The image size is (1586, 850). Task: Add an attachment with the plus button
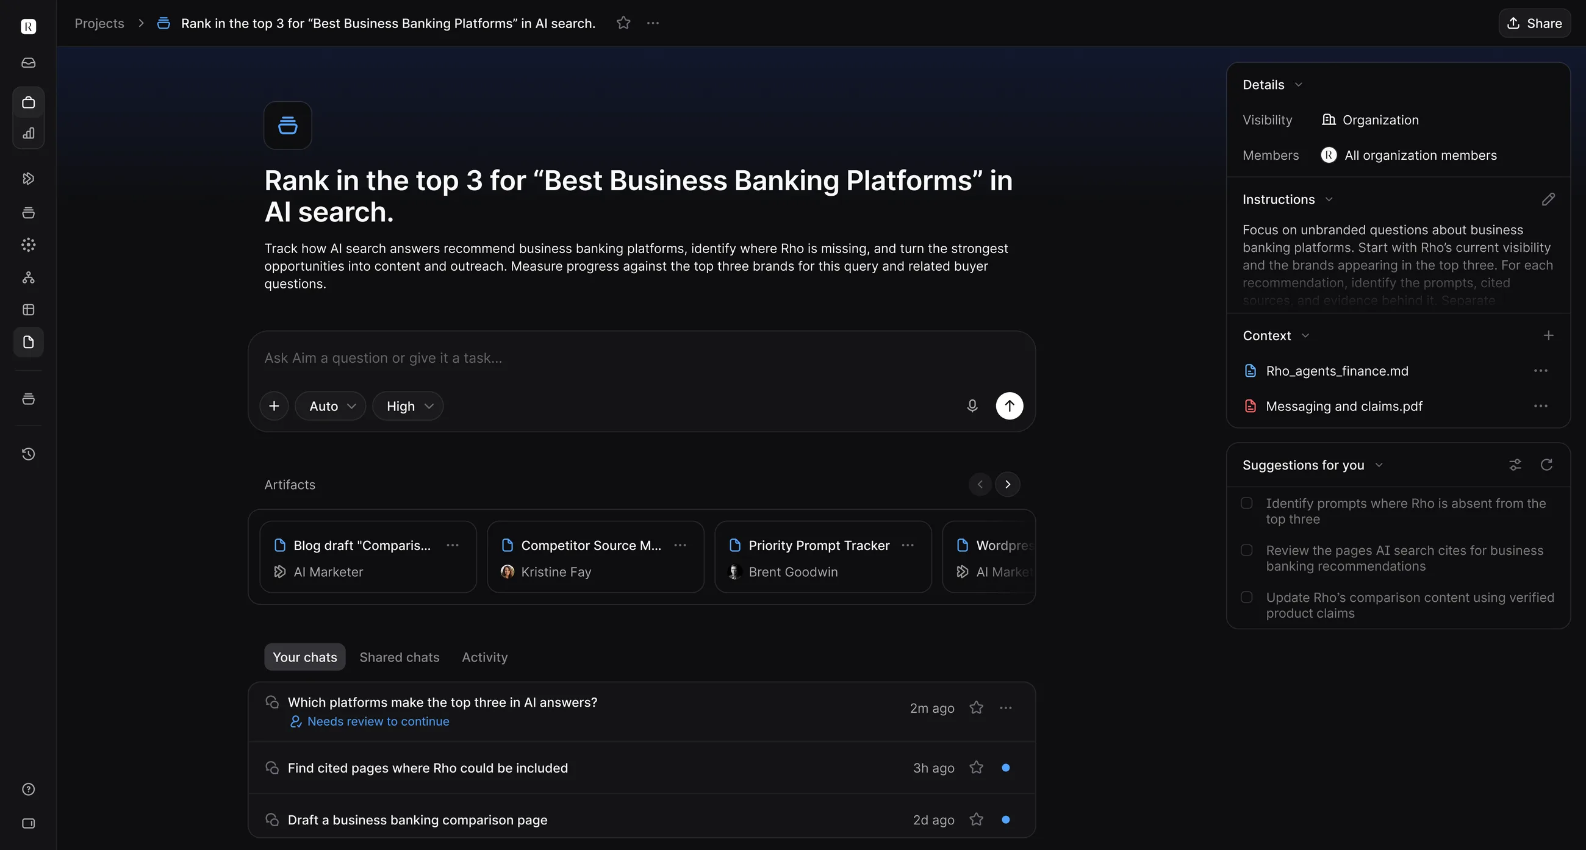pyautogui.click(x=274, y=405)
